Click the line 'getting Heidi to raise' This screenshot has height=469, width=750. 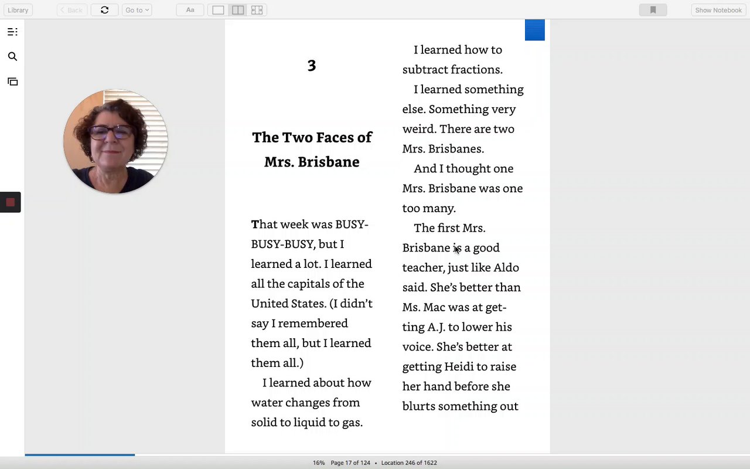[x=459, y=367]
